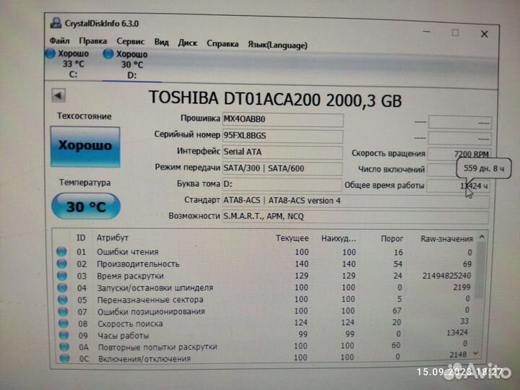Select the Время раскрутки attribute text
Viewport: 520px width, 390px height.
click(x=130, y=276)
